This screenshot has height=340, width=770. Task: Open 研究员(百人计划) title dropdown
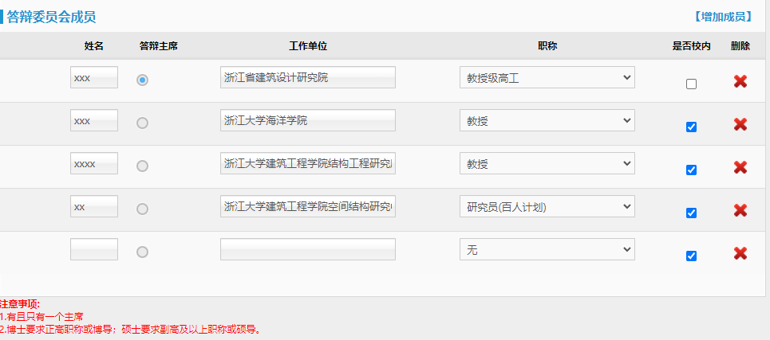pos(547,206)
